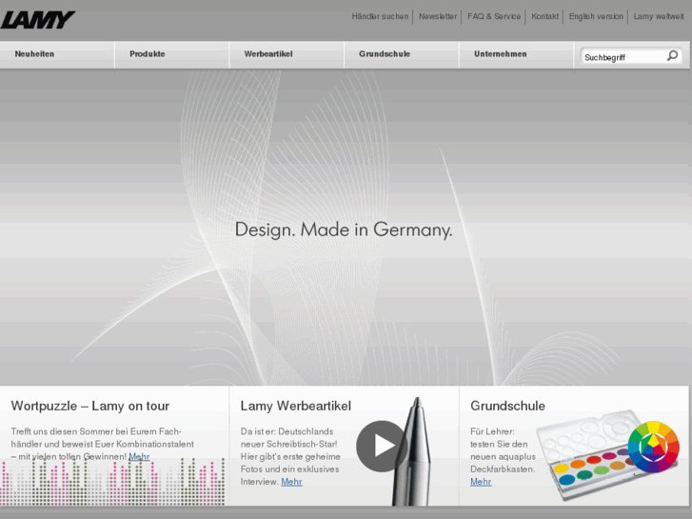Click the Wortpuzzle – Lamy on tour heading

click(90, 406)
